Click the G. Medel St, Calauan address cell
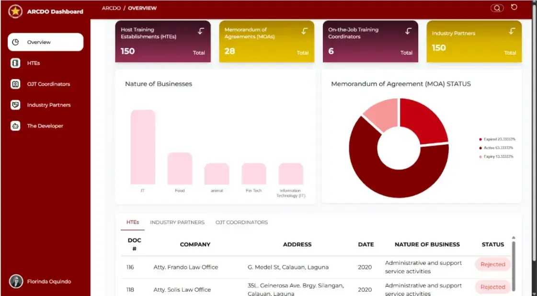The image size is (537, 296). click(x=288, y=267)
